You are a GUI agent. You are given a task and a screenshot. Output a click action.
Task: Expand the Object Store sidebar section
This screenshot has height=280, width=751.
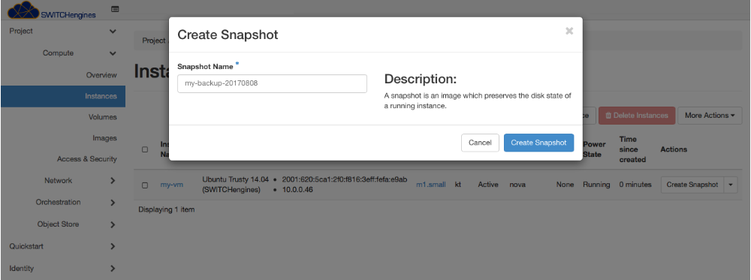(x=63, y=224)
